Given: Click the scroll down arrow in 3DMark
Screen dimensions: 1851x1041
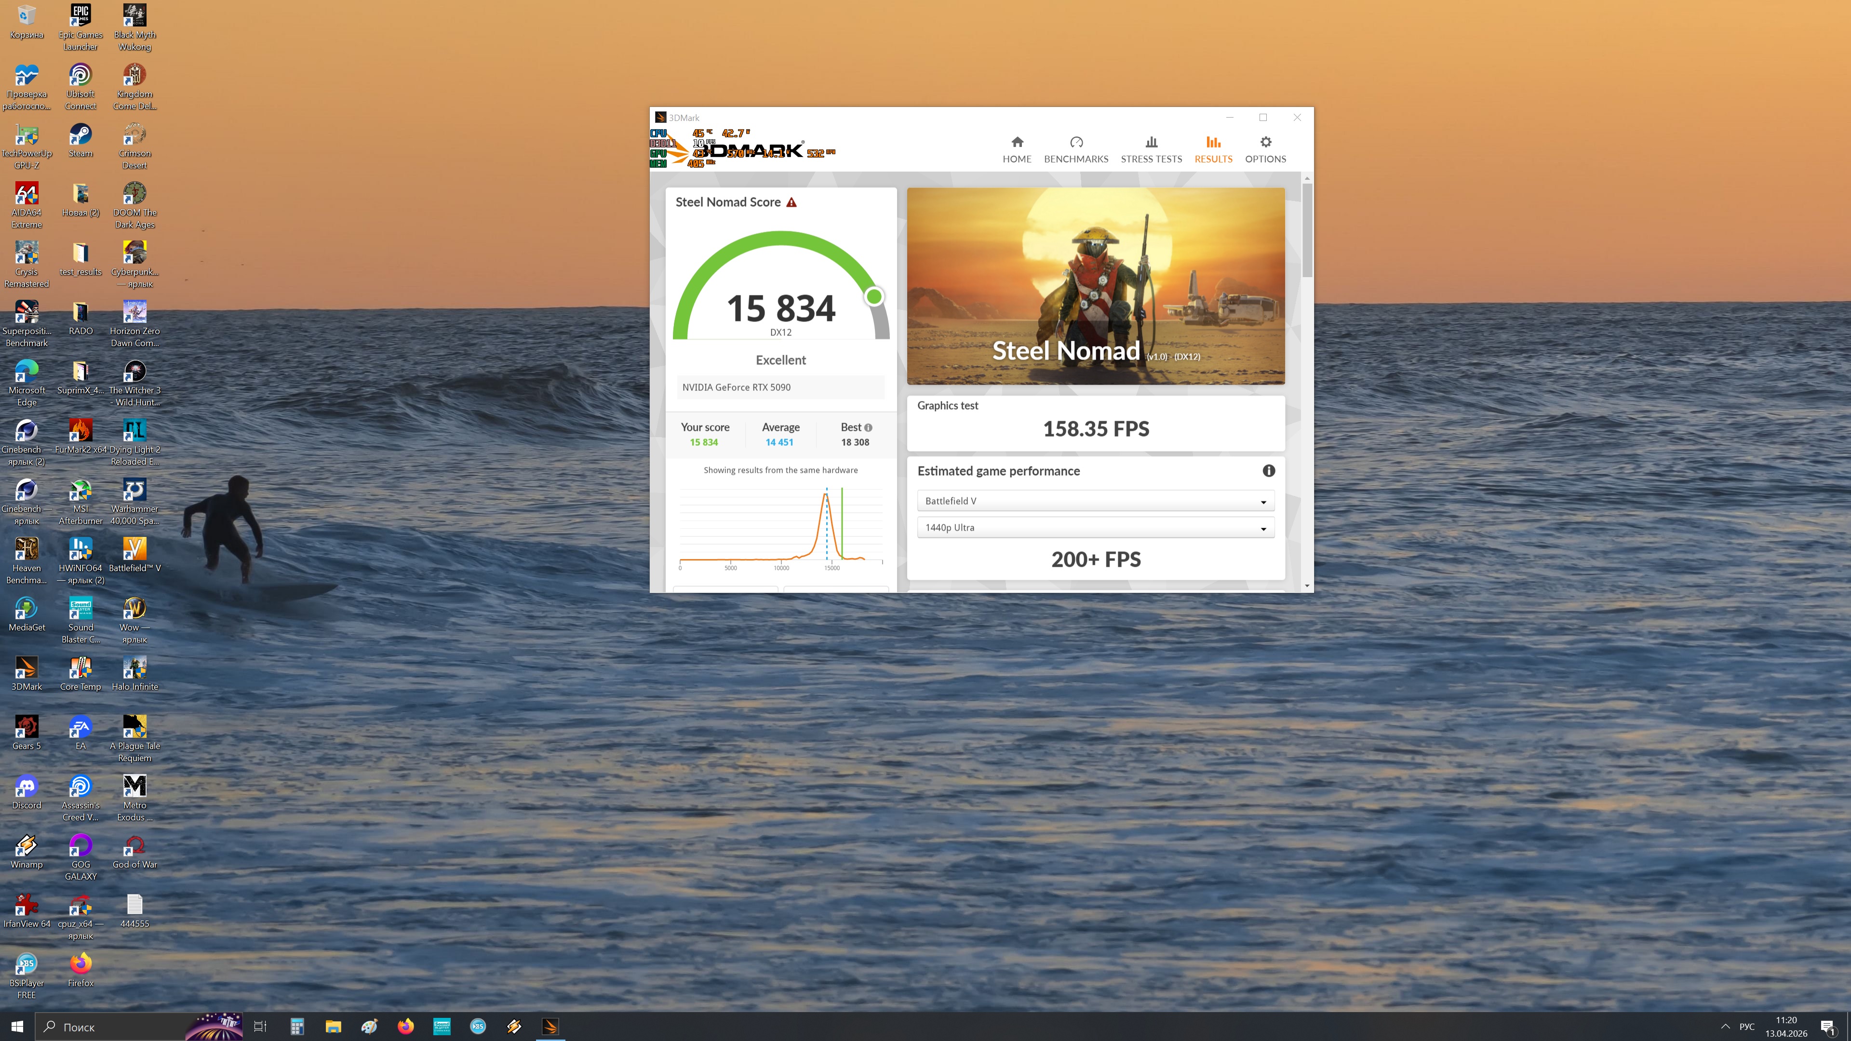Looking at the screenshot, I should [x=1306, y=586].
